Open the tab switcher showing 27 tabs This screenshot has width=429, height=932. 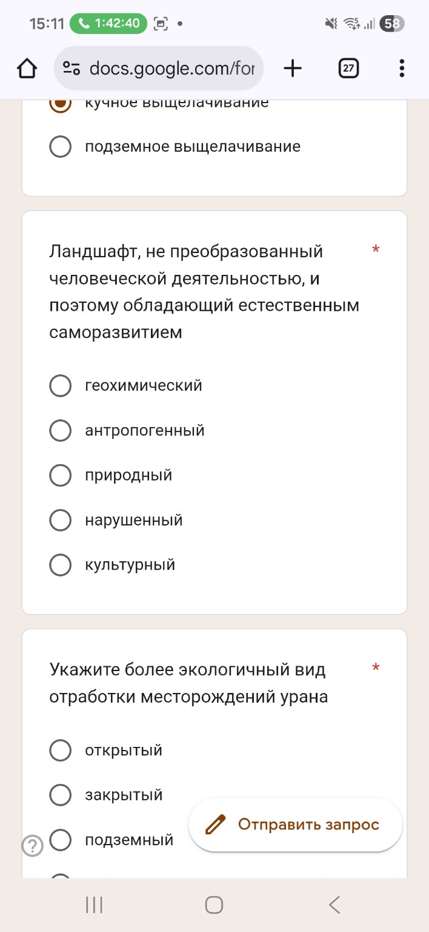[348, 68]
